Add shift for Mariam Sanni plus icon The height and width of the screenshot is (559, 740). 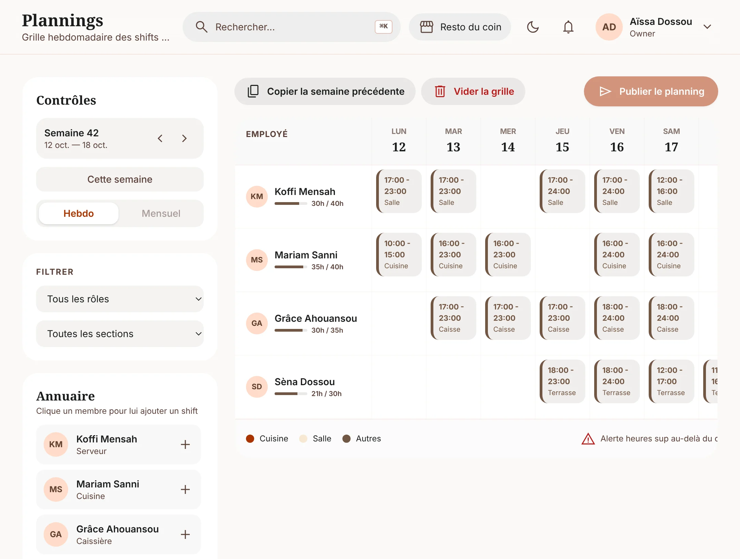(185, 489)
